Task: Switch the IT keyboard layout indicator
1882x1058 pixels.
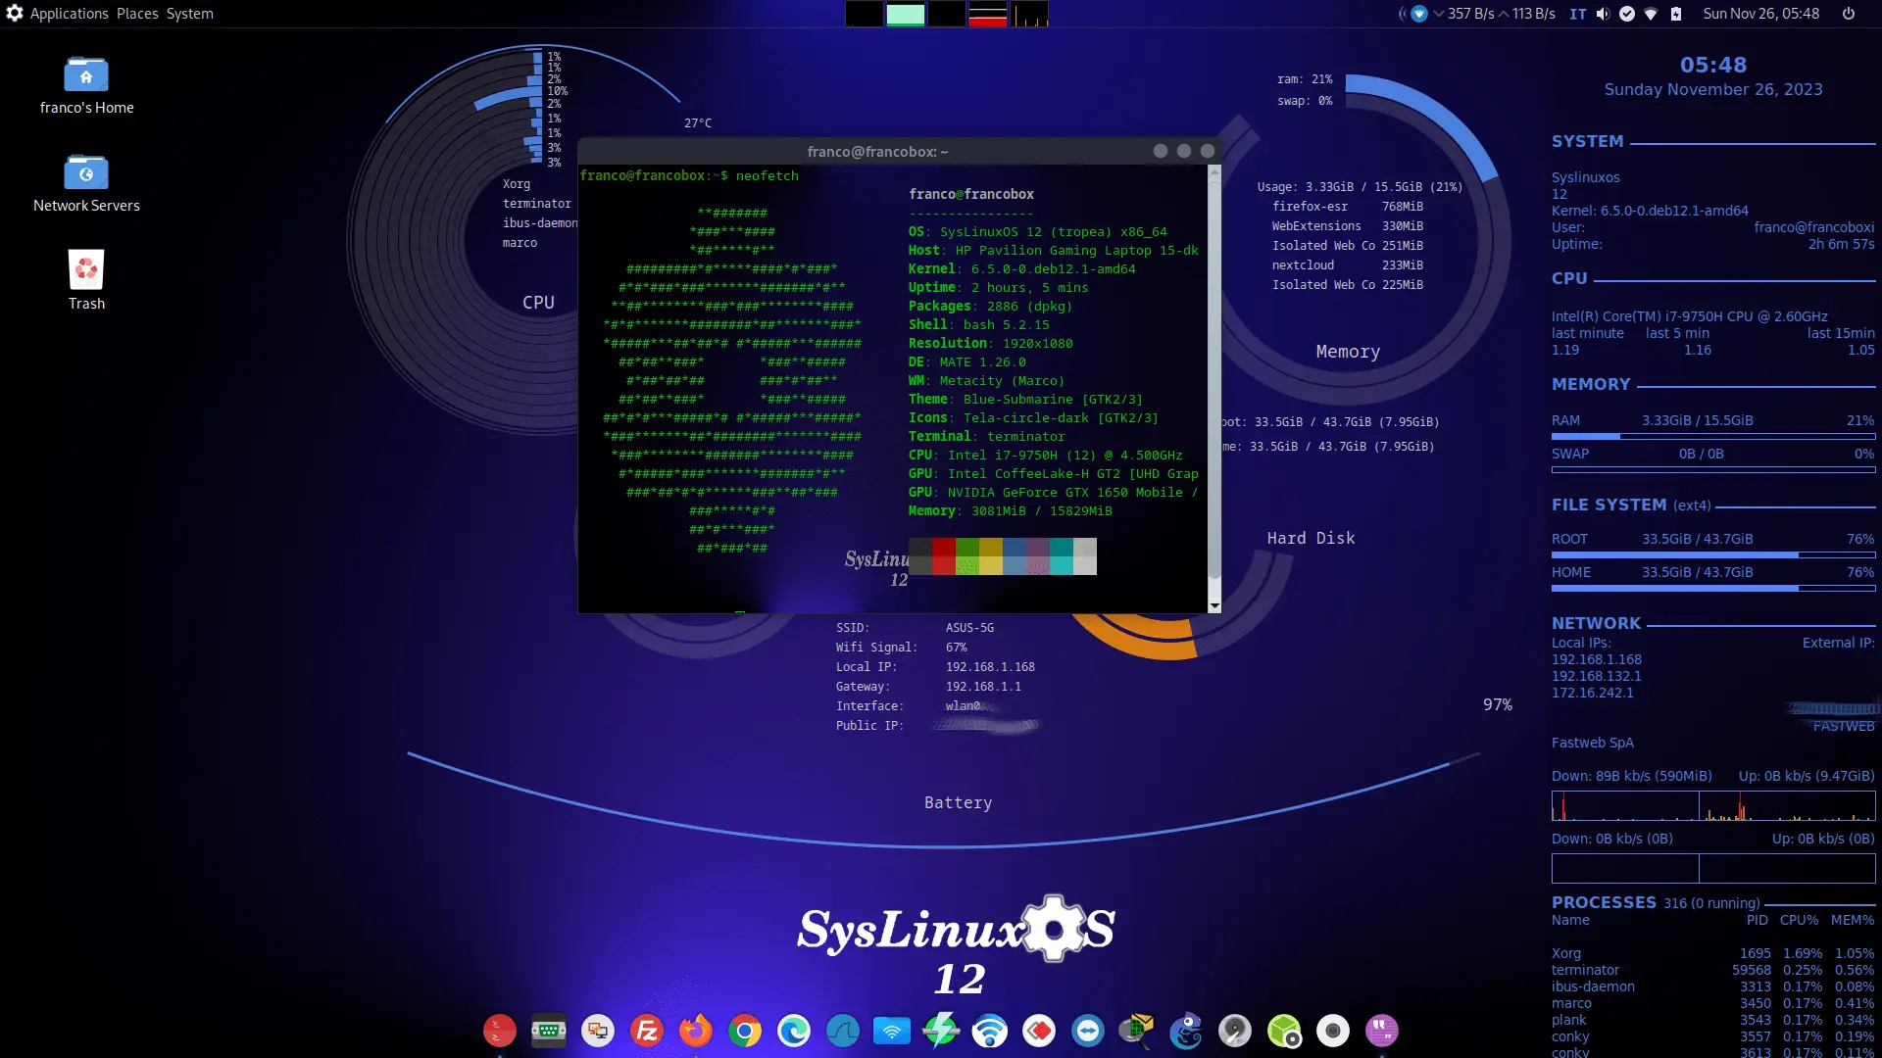Action: click(1577, 14)
